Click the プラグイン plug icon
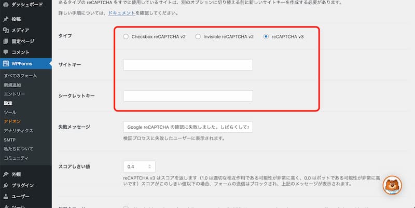Viewport: 415px width, 208px height. [6, 185]
